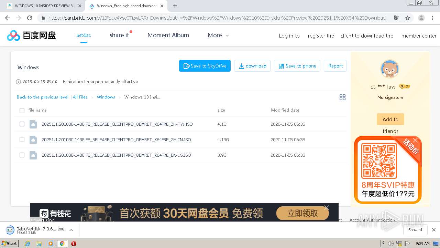Open the BaiduNetdisk download item options arrow
Viewport: 440px width, 248px height.
point(71,230)
